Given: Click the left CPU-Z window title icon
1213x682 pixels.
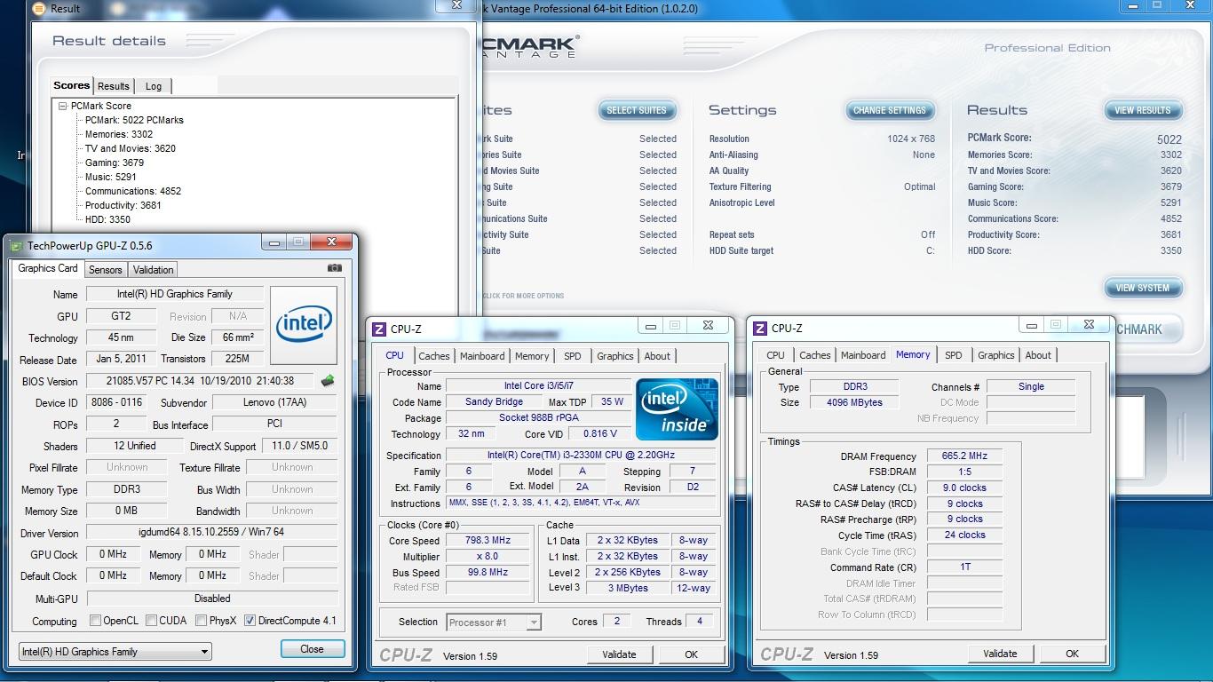Looking at the screenshot, I should [x=379, y=329].
